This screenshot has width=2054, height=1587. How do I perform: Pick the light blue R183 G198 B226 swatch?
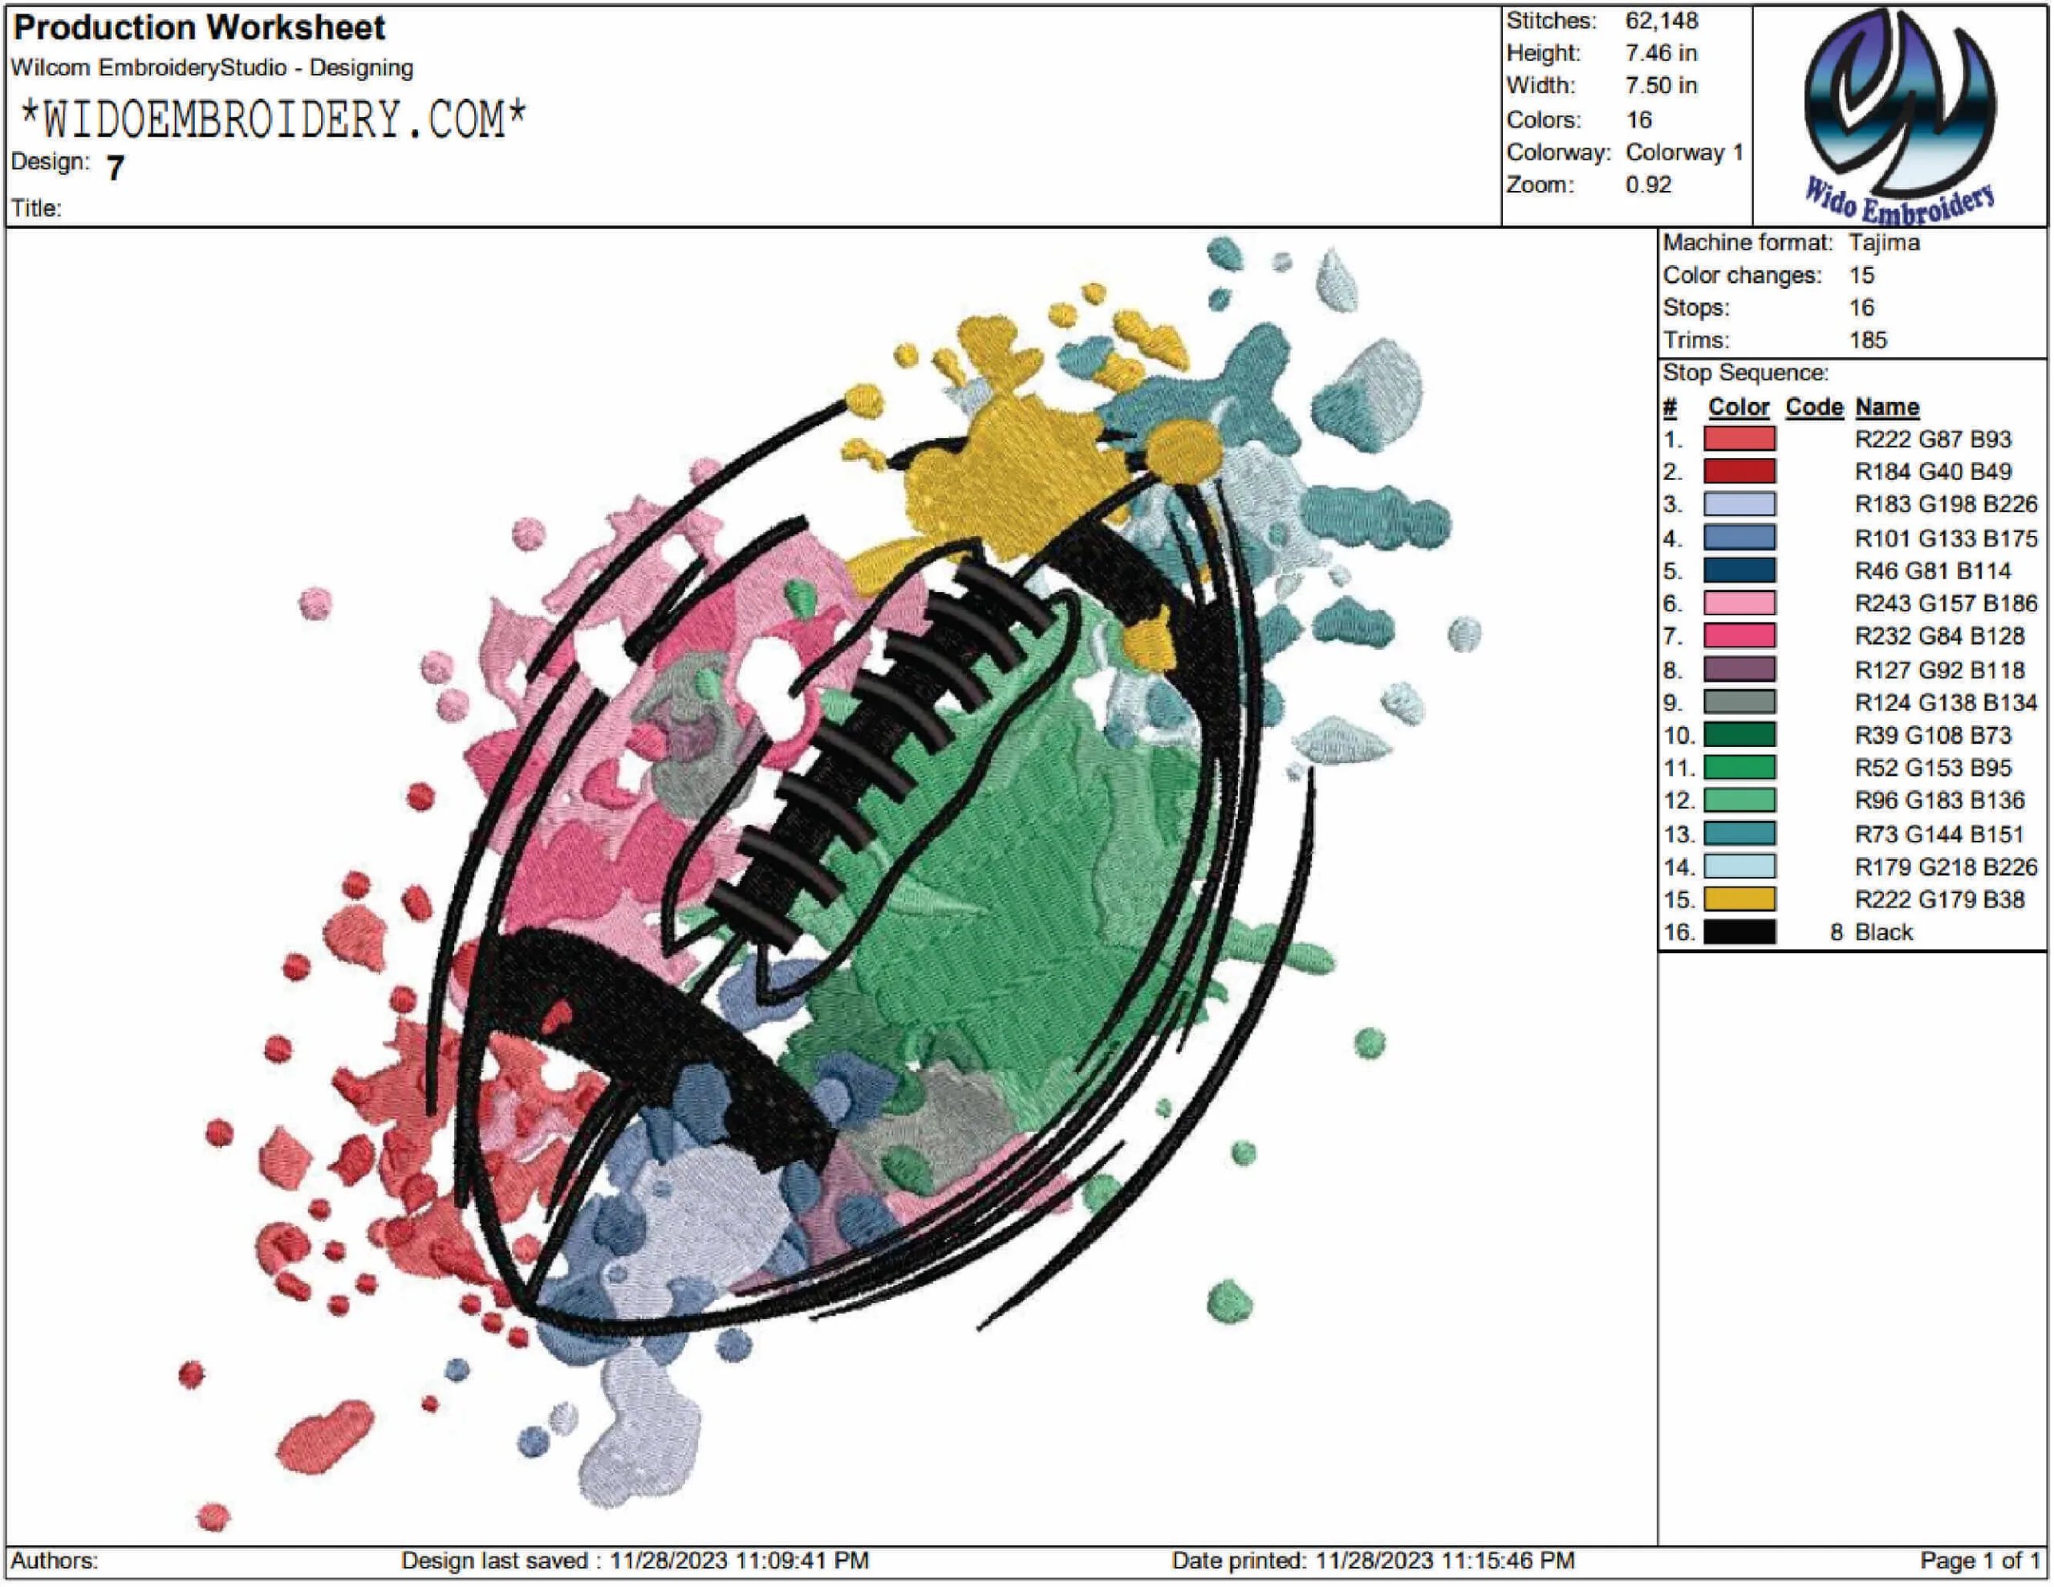click(x=1739, y=504)
